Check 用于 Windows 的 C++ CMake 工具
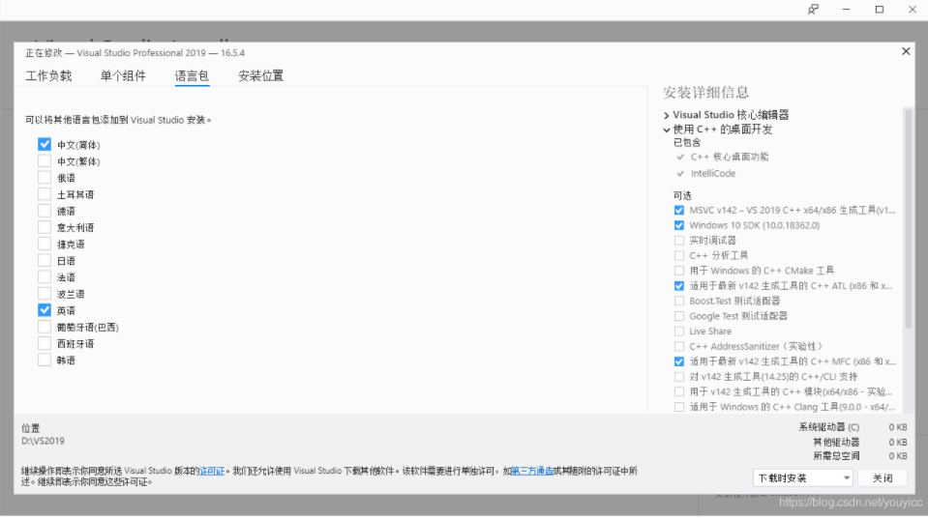 679,270
